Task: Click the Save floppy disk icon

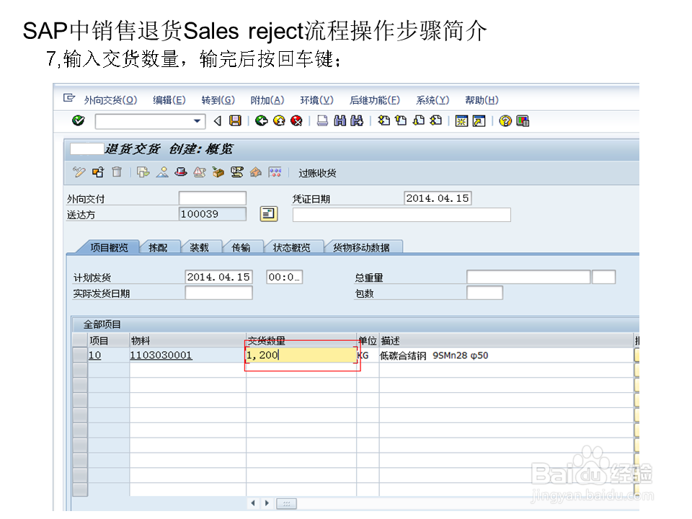Action: [235, 120]
